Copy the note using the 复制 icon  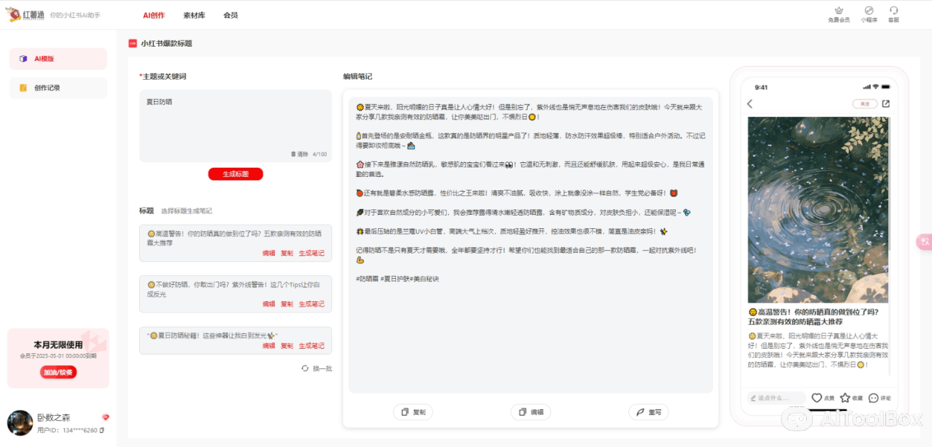[x=413, y=412]
